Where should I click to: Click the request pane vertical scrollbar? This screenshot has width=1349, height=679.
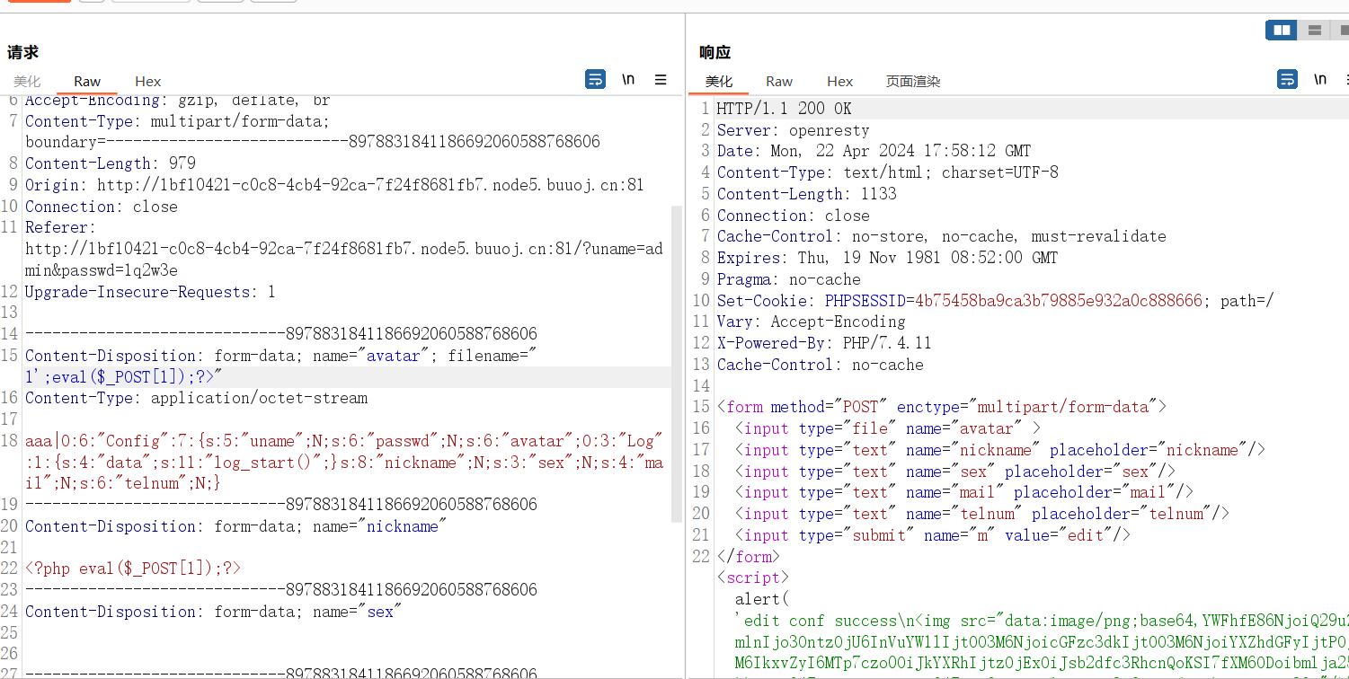tap(677, 364)
